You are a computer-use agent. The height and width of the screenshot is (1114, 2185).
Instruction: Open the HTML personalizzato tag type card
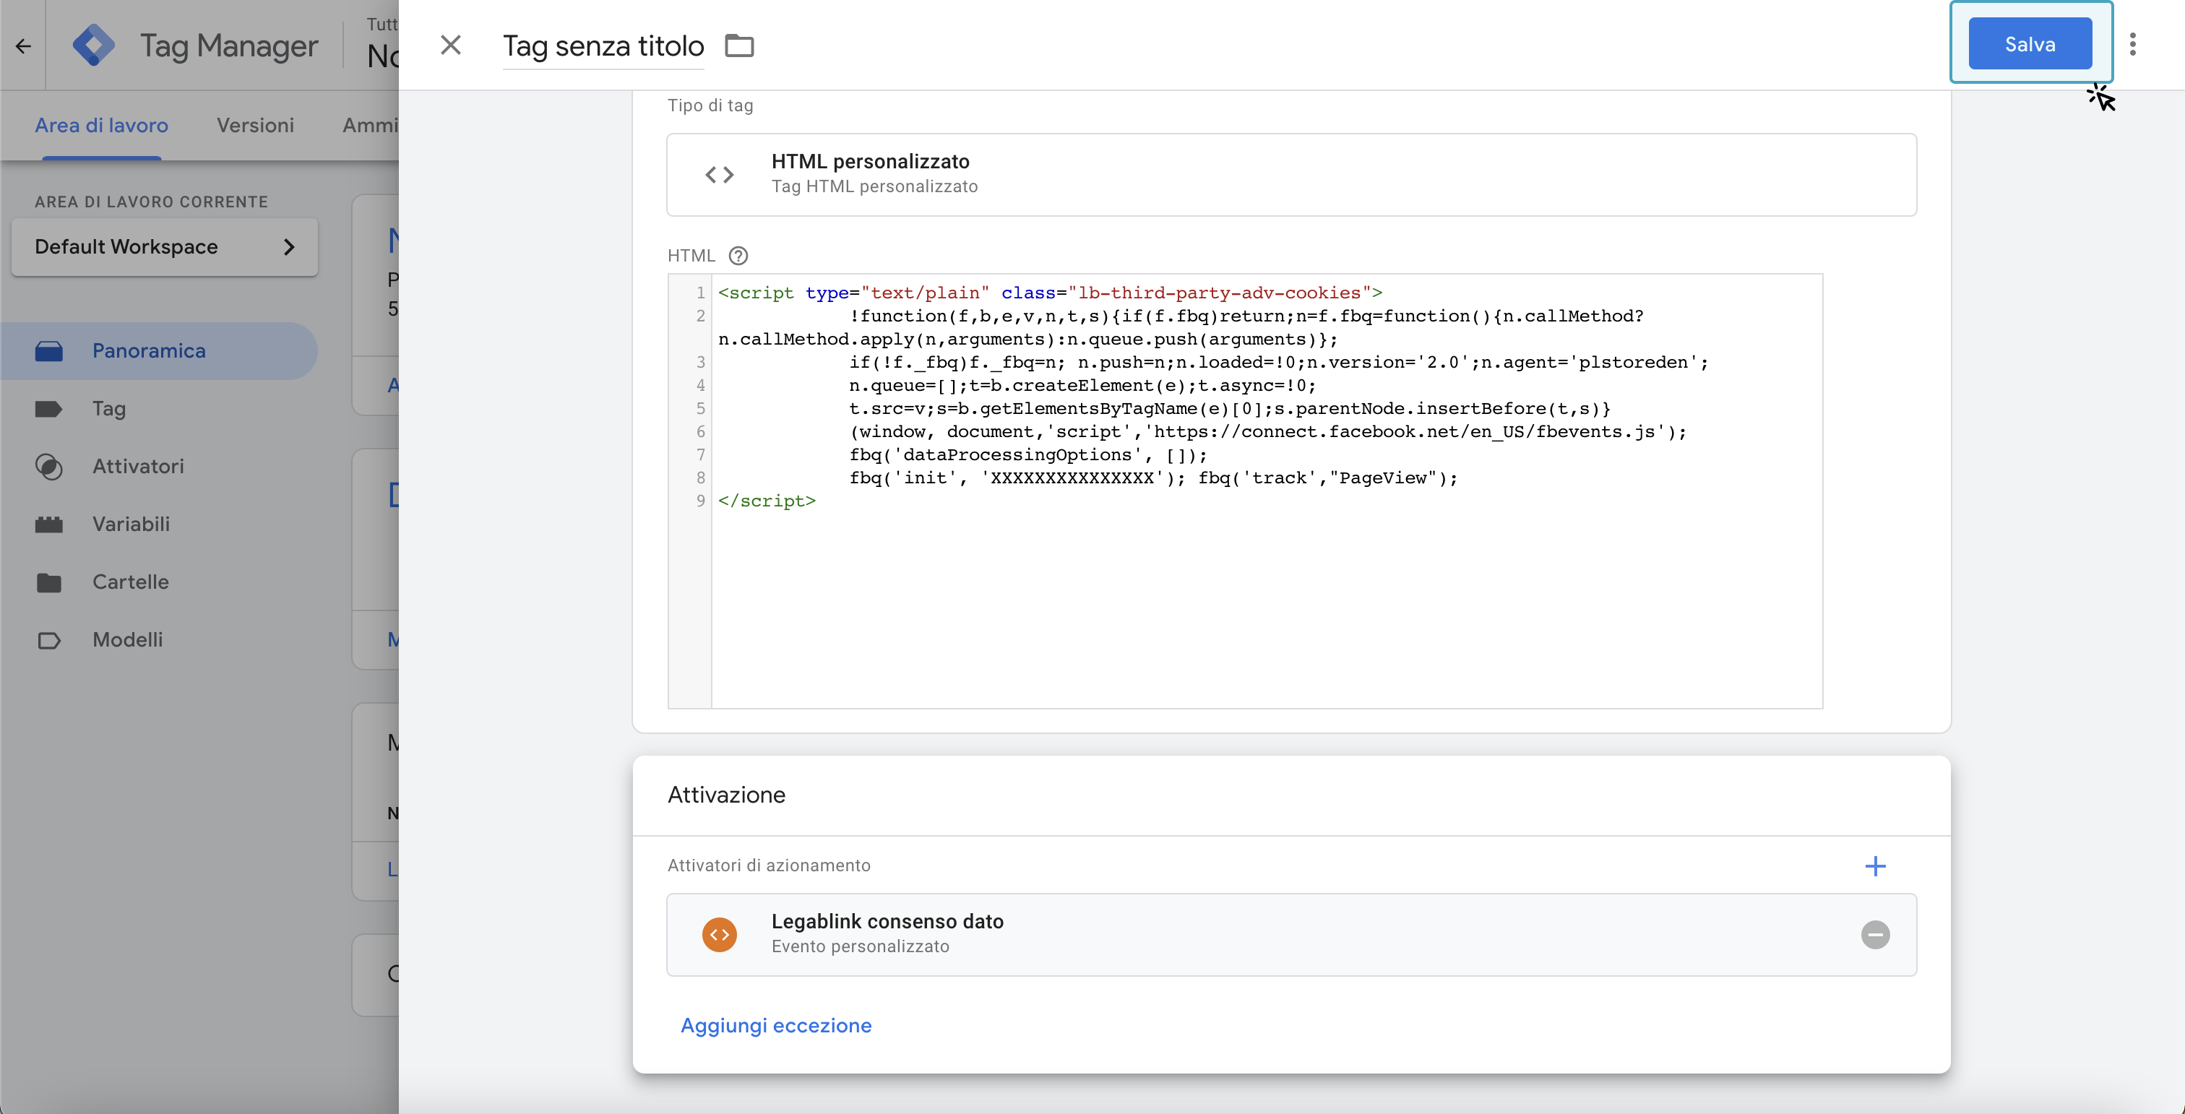pos(1291,175)
